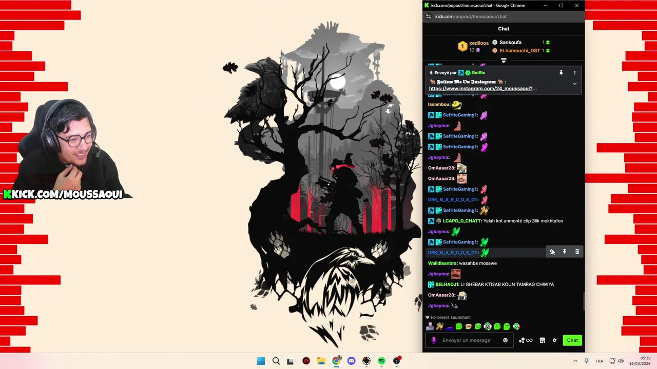The image size is (657, 369).
Task: Click the tray microphone icon
Action: (587, 361)
